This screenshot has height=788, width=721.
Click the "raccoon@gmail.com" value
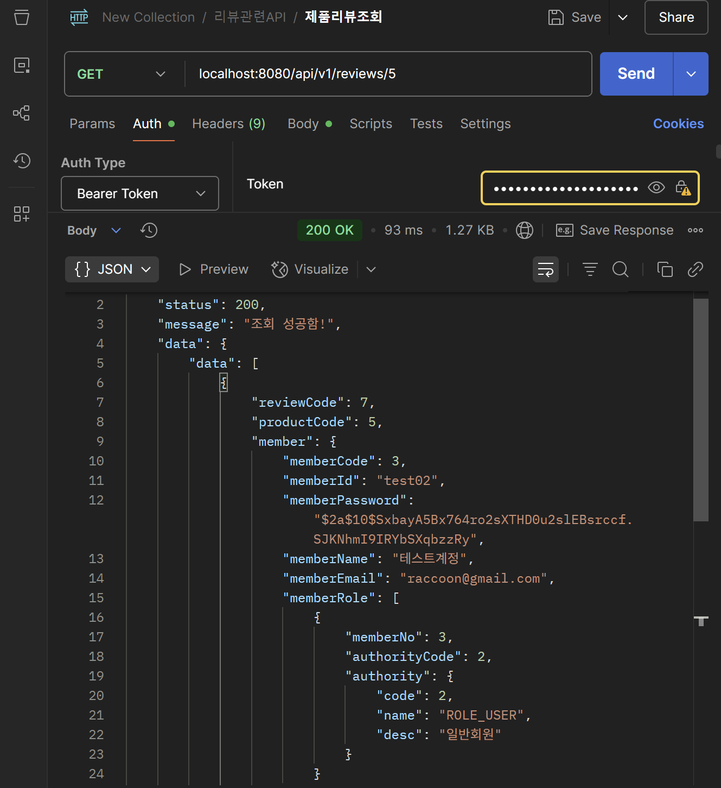[x=474, y=578]
